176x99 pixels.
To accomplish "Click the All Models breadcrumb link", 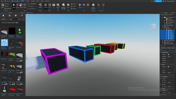I will [x=4, y=23].
